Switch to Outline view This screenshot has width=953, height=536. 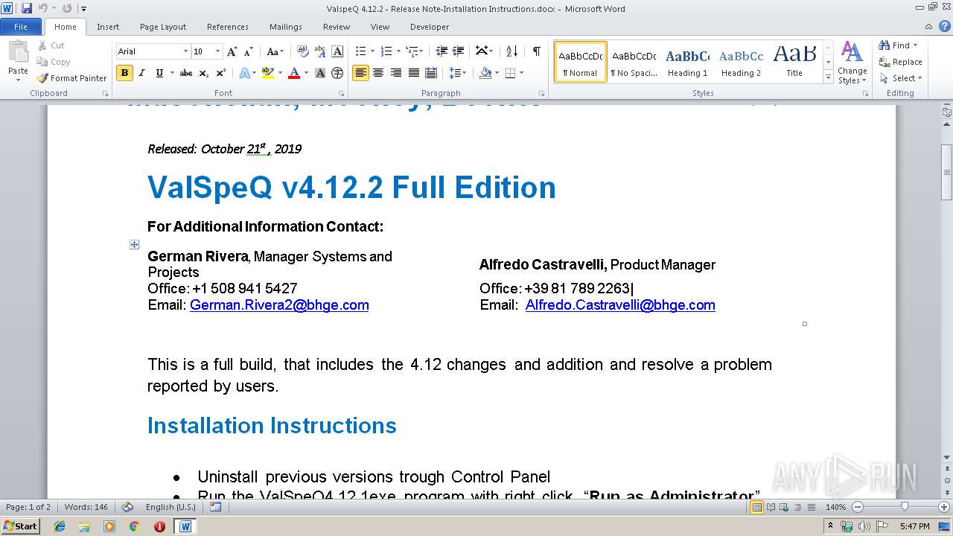796,507
